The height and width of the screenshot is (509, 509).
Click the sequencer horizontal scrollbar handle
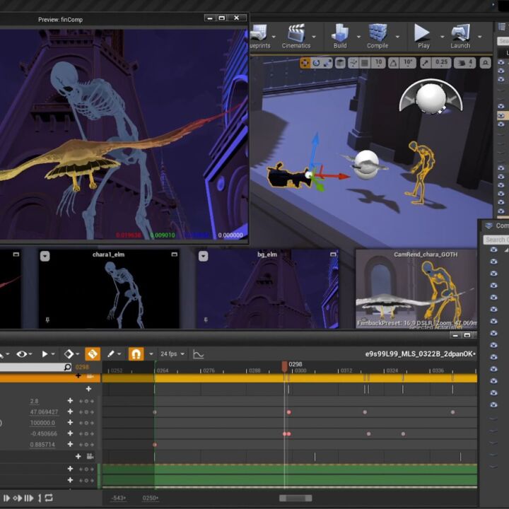click(295, 498)
